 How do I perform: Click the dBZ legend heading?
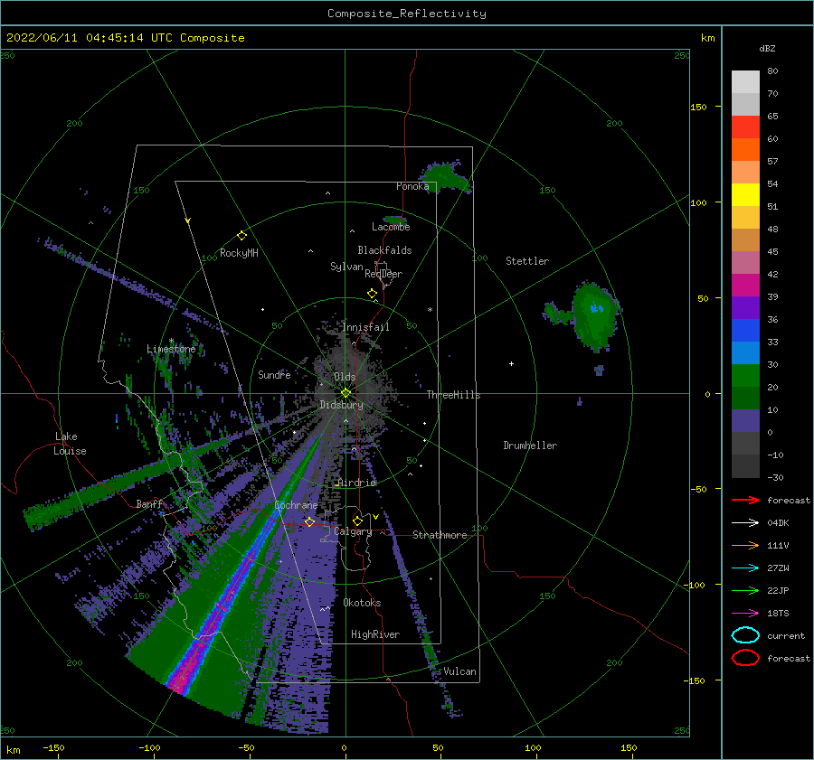767,48
